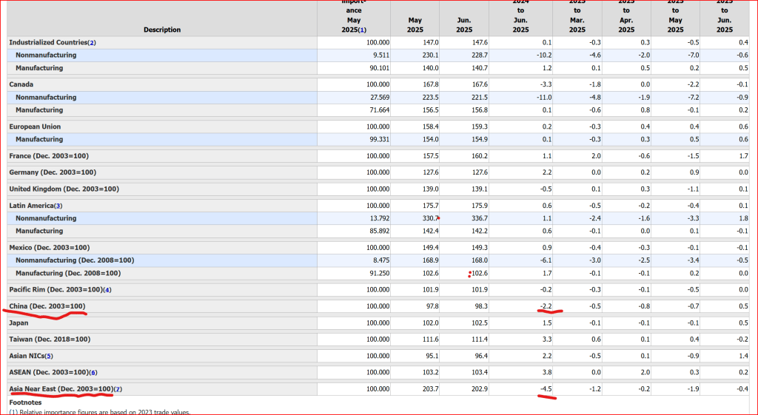Screen dimensions: 758x415
Task: Click the Footnotes heading
Action: [x=25, y=402]
